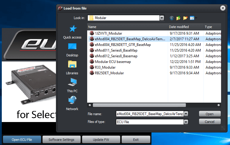Expand the File name dropdown arrow
Image resolution: width=230 pixels, height=145 pixels.
point(186,114)
